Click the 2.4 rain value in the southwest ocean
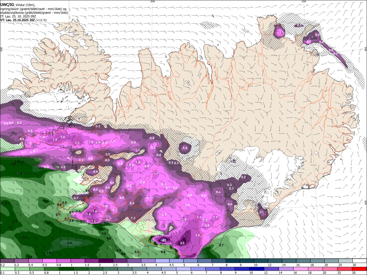Image resolution: width=367 pixels, height=275 pixels. pyautogui.click(x=69, y=243)
